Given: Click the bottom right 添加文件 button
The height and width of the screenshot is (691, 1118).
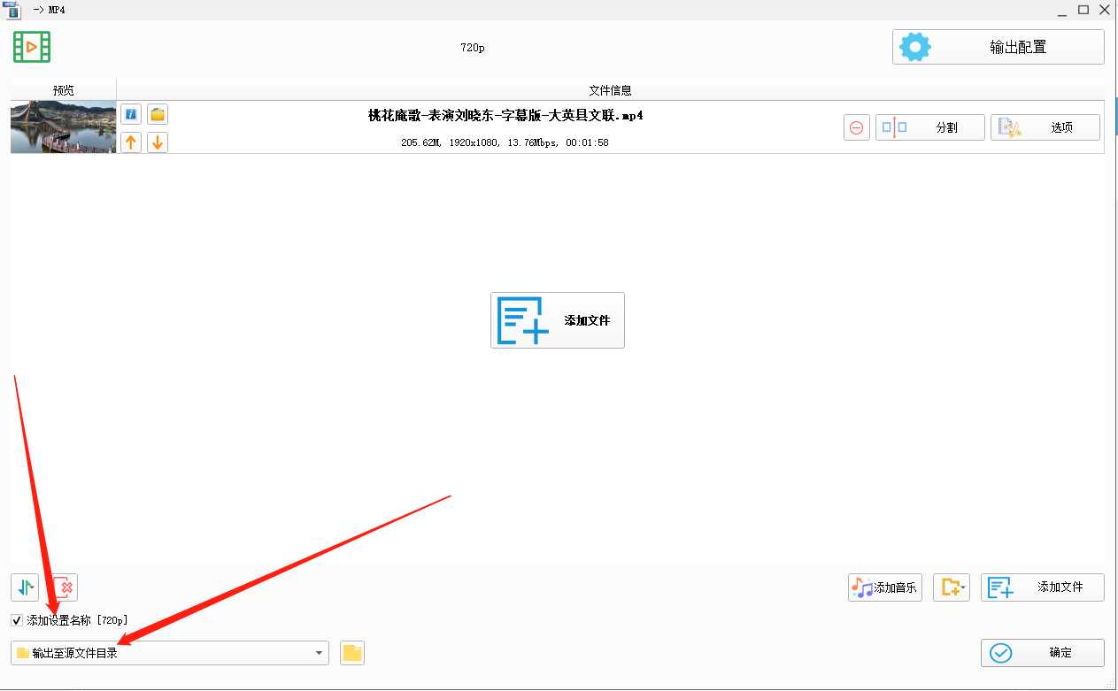Looking at the screenshot, I should tap(1042, 587).
